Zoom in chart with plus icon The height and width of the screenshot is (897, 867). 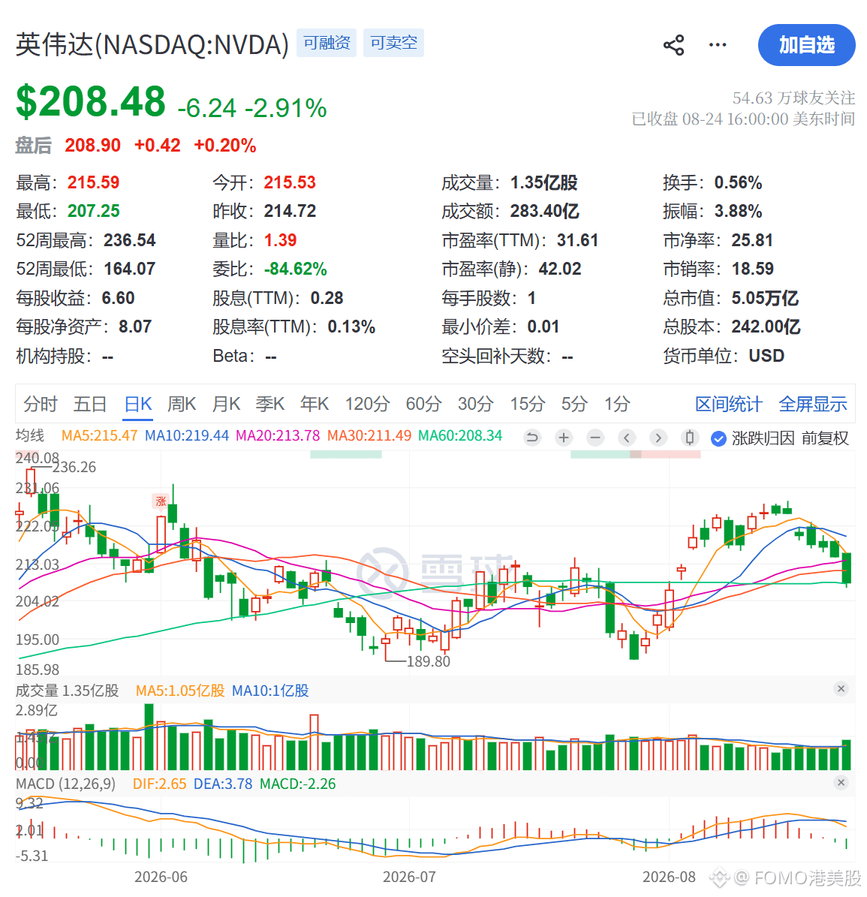[x=563, y=438]
